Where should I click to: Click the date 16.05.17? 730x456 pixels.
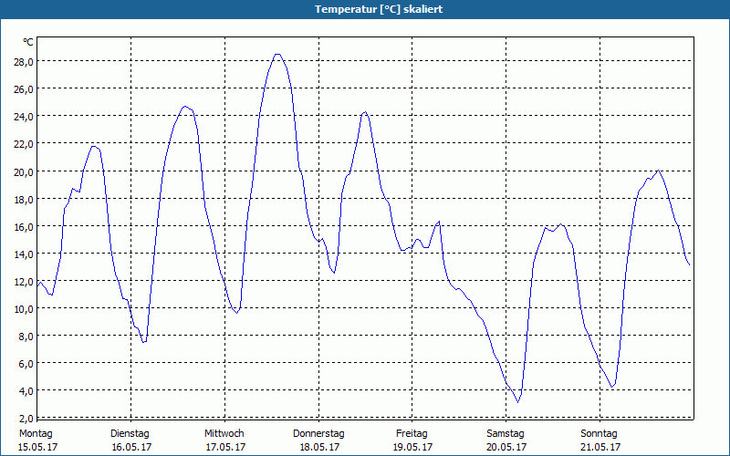tap(131, 447)
